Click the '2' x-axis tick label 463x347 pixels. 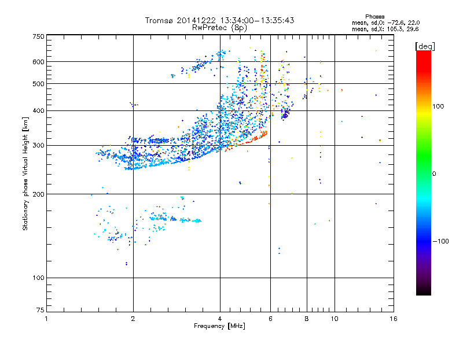[x=133, y=319]
